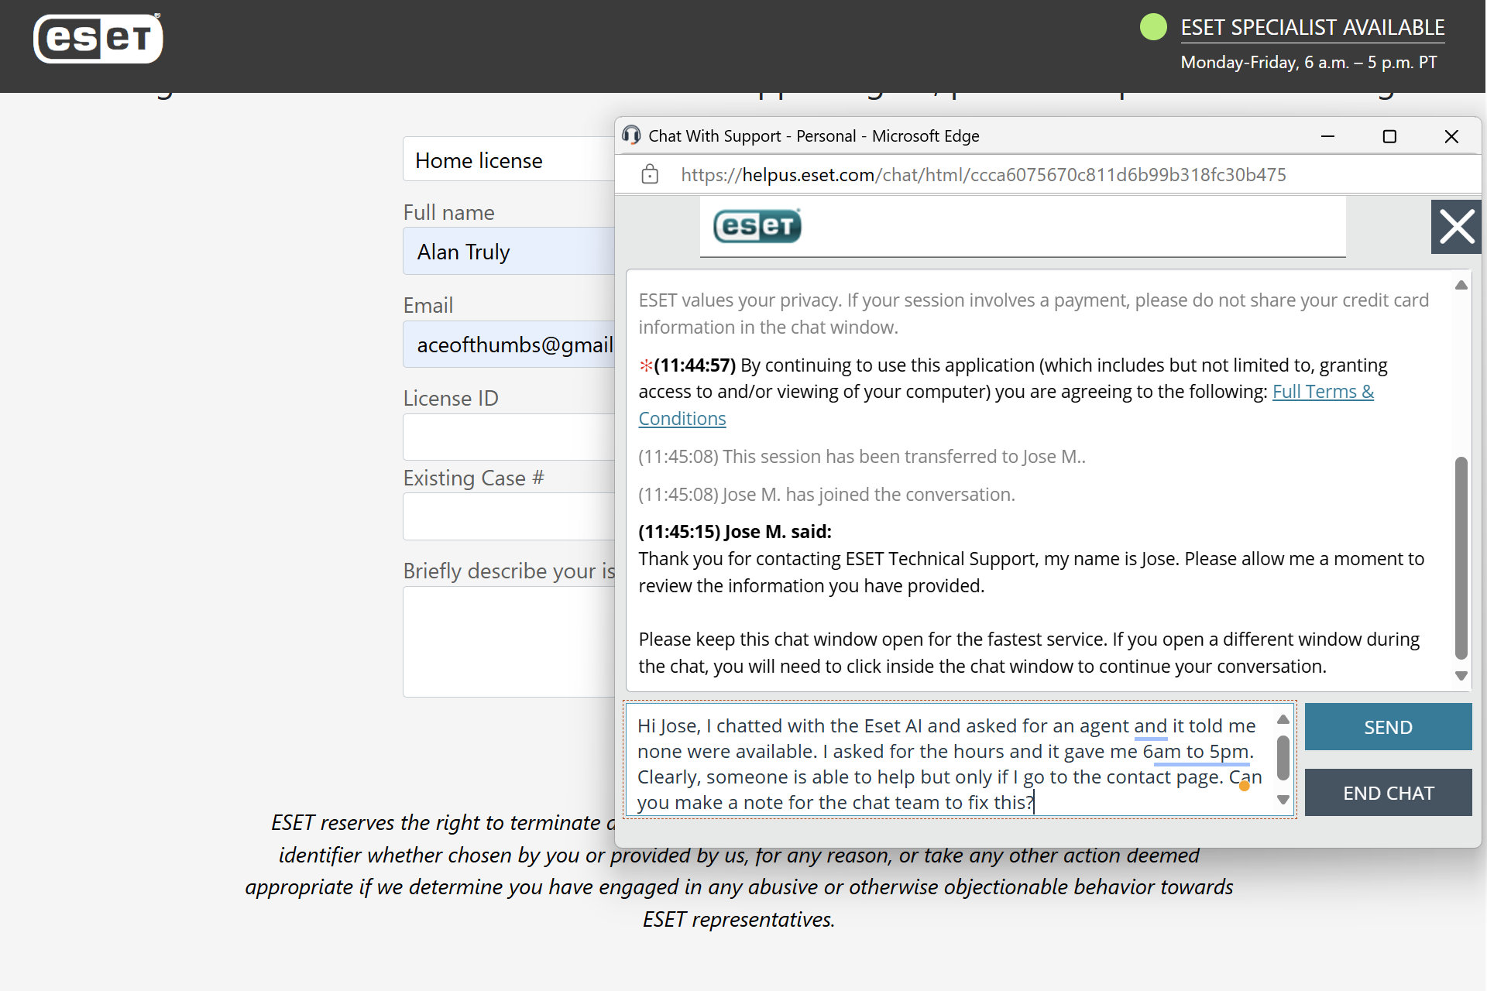This screenshot has width=1487, height=991.
Task: Click the Home license label field
Action: pos(479,159)
